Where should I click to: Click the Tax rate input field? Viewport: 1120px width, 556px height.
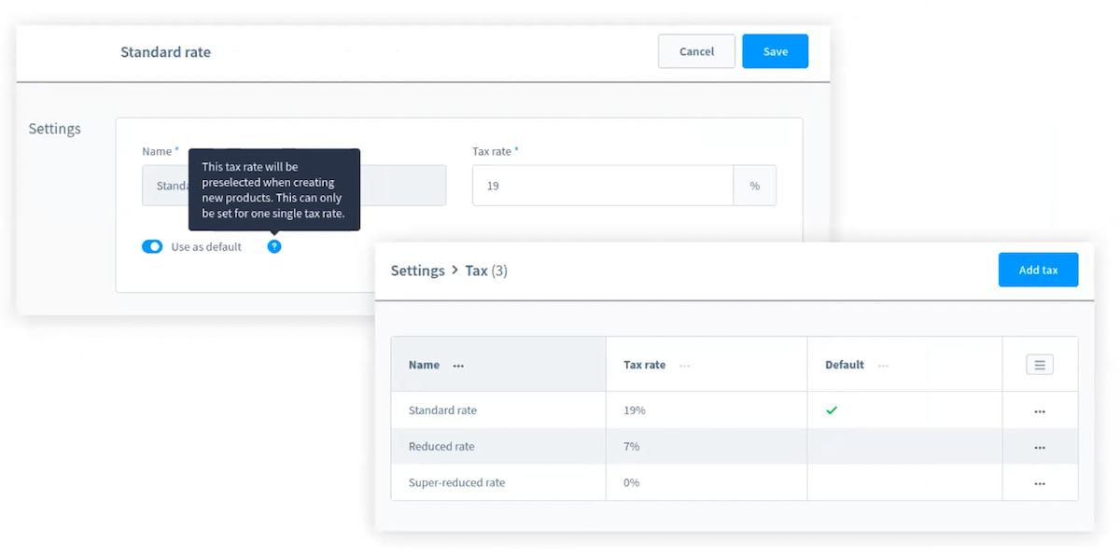click(x=603, y=186)
